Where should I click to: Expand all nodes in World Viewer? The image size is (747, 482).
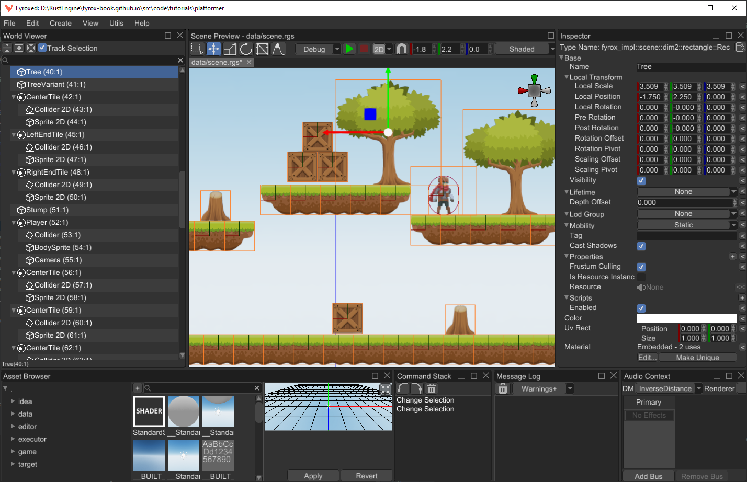coord(19,48)
